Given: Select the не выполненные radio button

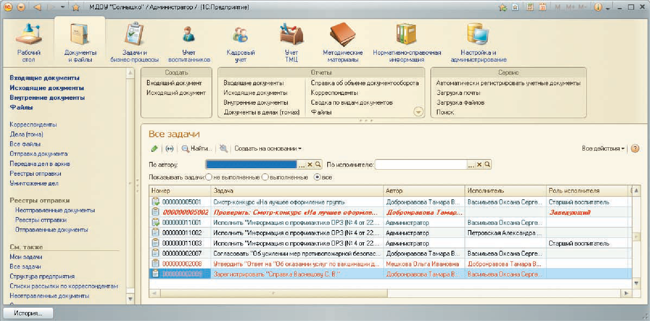Looking at the screenshot, I should pos(209,177).
